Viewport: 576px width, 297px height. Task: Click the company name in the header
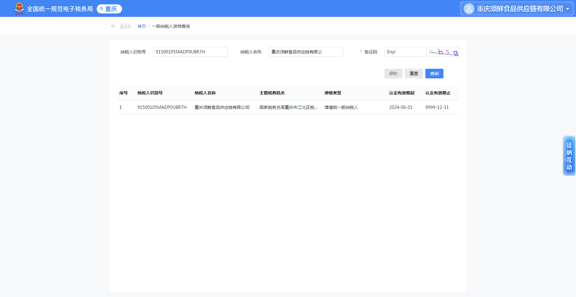pyautogui.click(x=520, y=9)
